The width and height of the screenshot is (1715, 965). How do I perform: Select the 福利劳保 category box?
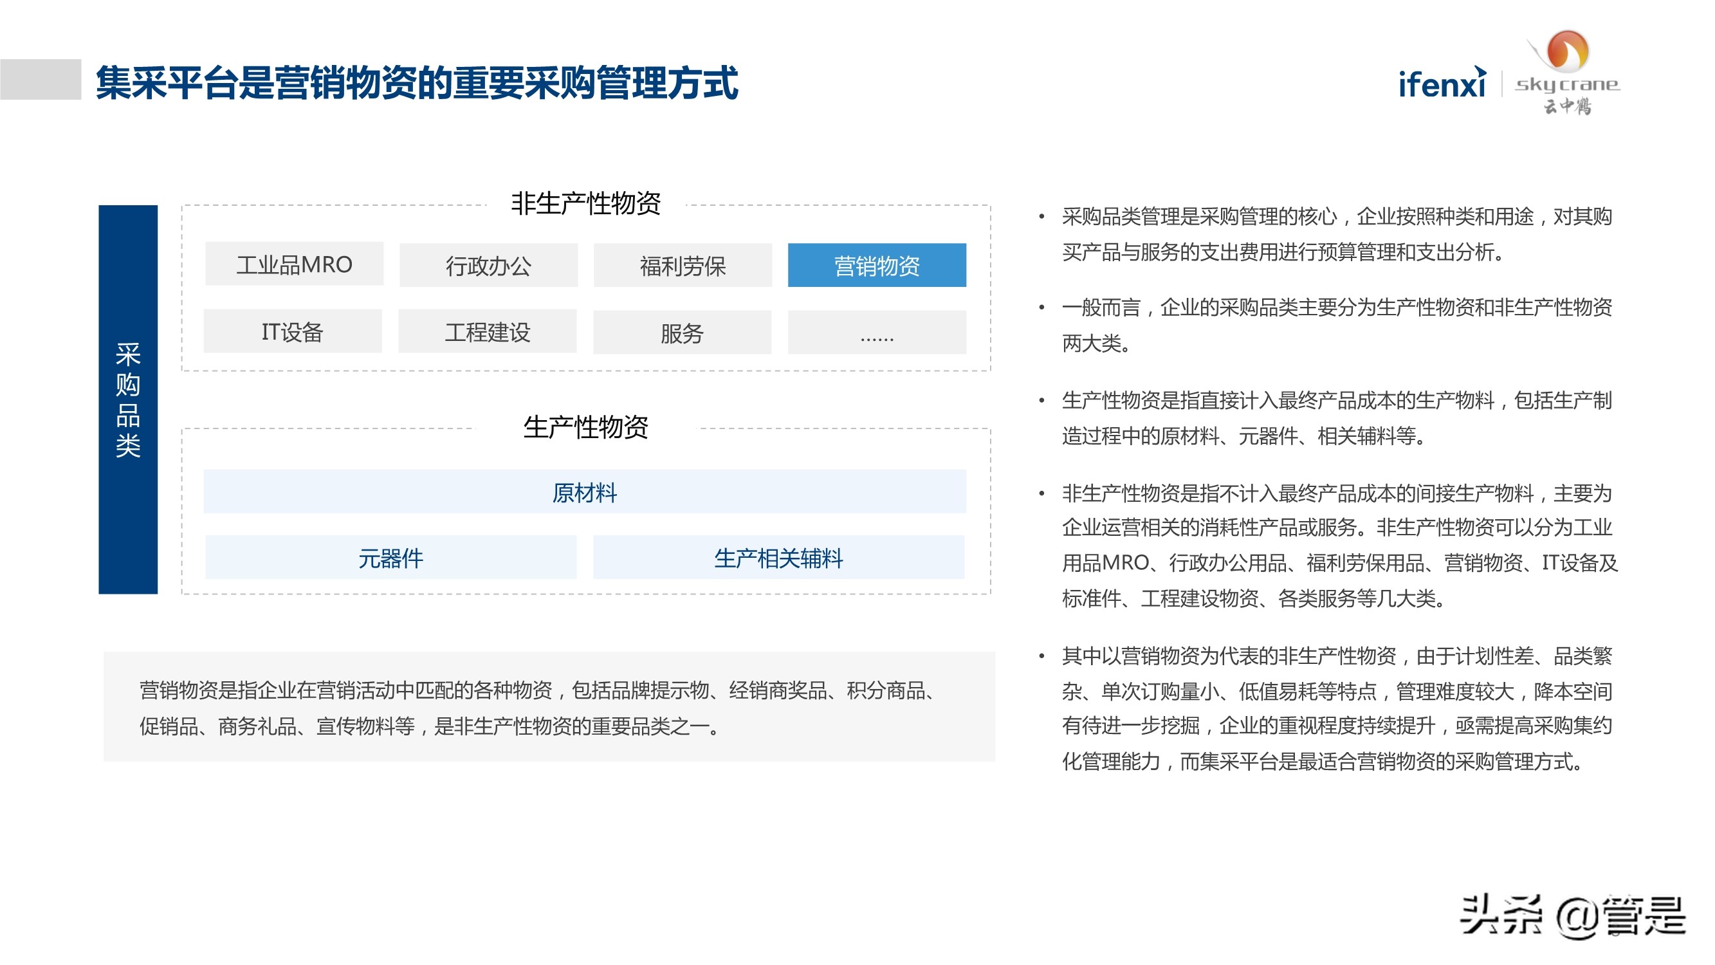683,265
